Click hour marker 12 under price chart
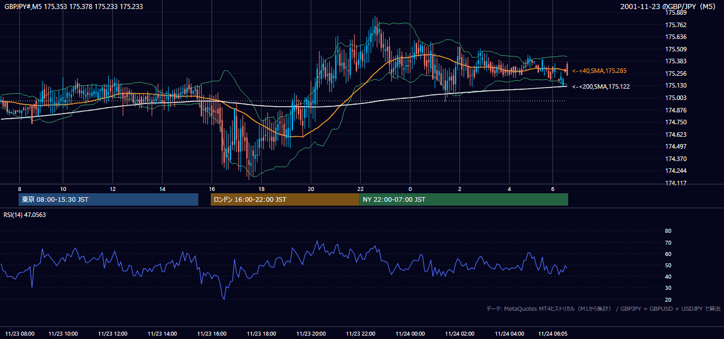Screen dimensions: 724x339 [113, 189]
